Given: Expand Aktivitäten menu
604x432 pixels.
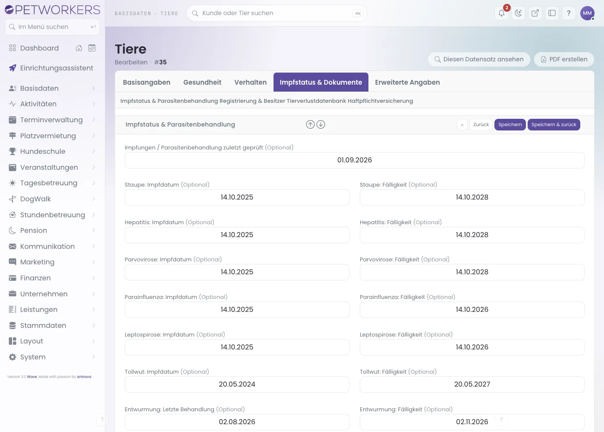Looking at the screenshot, I should click(x=52, y=104).
